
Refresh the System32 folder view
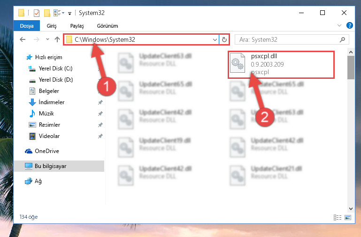(224, 39)
